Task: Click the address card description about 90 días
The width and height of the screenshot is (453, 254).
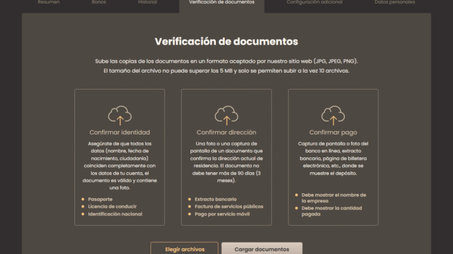Action: [226, 162]
